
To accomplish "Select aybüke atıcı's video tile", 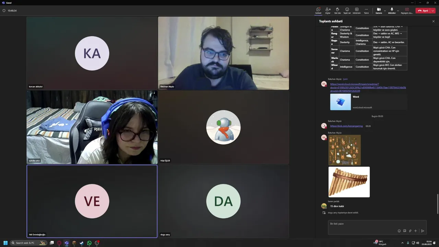I will [x=92, y=127].
